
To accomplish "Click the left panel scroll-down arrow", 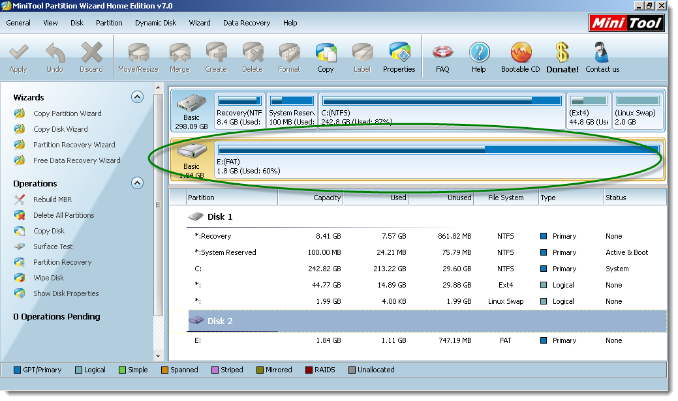I will pyautogui.click(x=159, y=356).
